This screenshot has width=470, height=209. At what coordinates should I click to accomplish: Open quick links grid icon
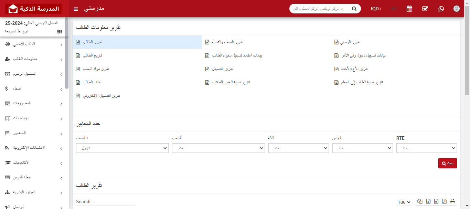[60, 31]
